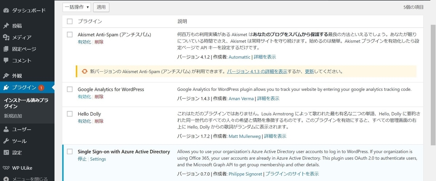This screenshot has width=436, height=181.
Task: Toggle the select-all checkbox in table header
Action: pyautogui.click(x=70, y=22)
